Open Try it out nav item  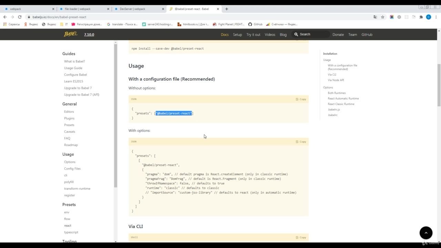(253, 34)
